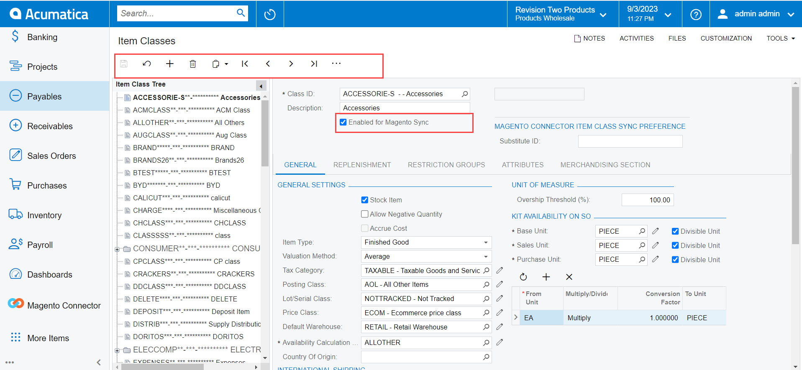Add a new item class record
This screenshot has height=370, width=802.
pos(170,64)
